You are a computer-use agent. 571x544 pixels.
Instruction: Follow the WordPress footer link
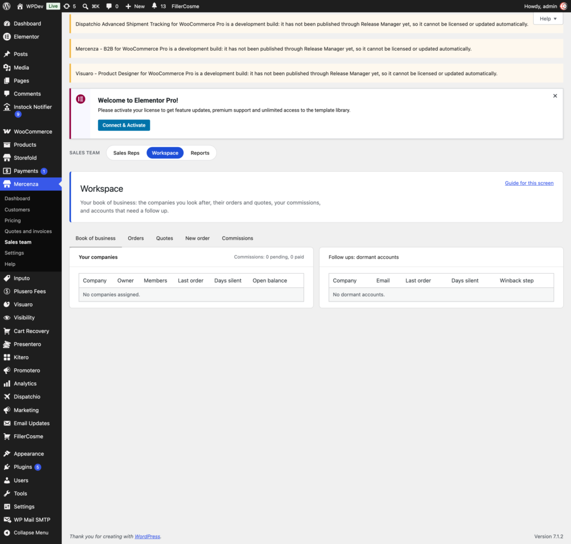click(x=147, y=536)
